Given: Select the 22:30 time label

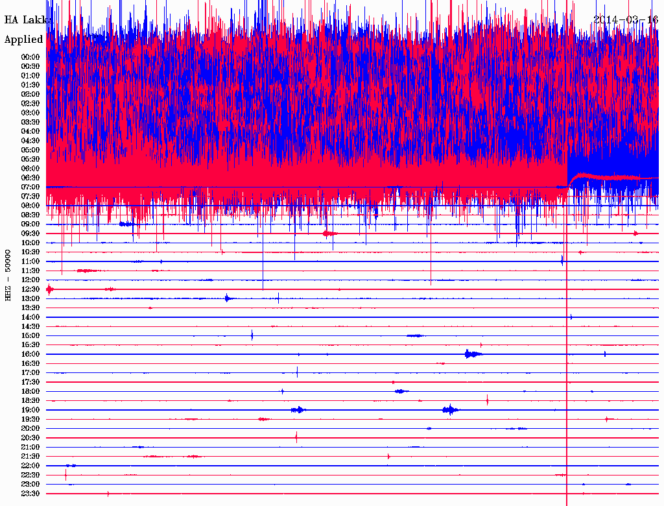Looking at the screenshot, I should click(x=30, y=475).
